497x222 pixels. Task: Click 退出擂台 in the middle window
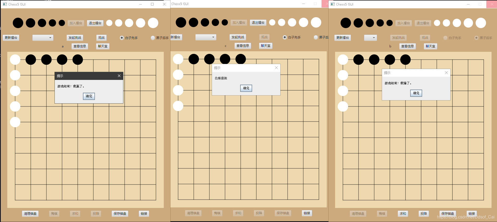(258, 23)
